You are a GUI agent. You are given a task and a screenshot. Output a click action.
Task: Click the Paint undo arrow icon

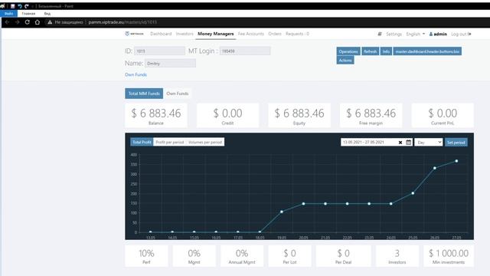click(20, 6)
